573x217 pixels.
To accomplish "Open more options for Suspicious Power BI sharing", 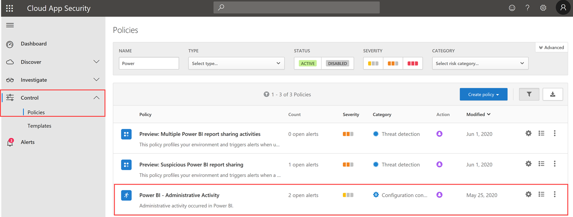I will pyautogui.click(x=555, y=164).
